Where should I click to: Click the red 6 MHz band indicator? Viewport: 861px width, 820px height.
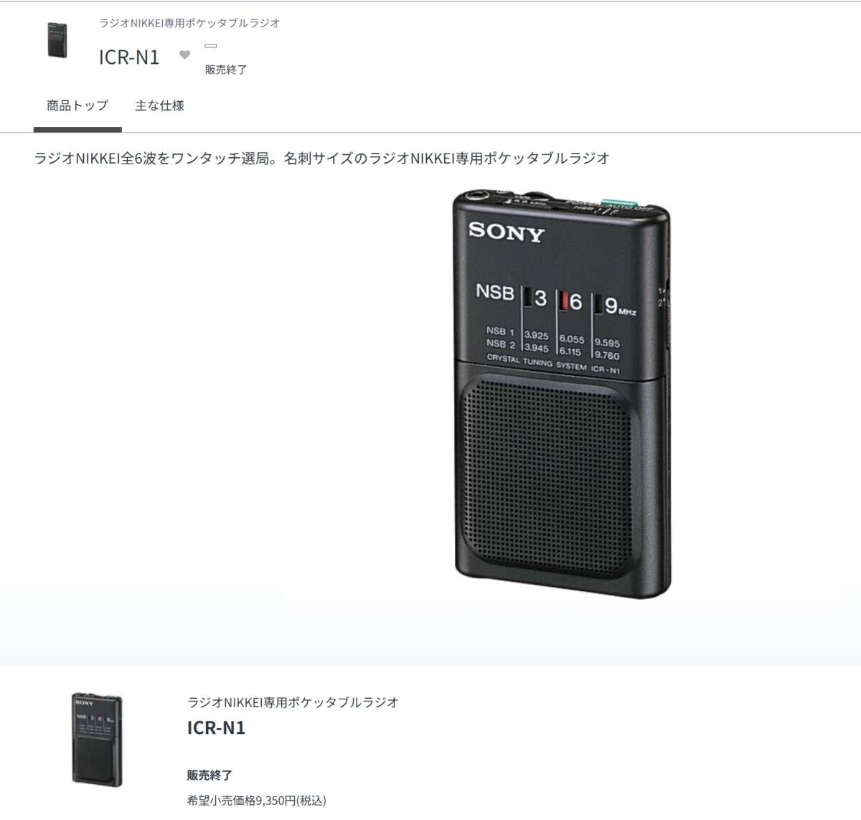tap(564, 301)
